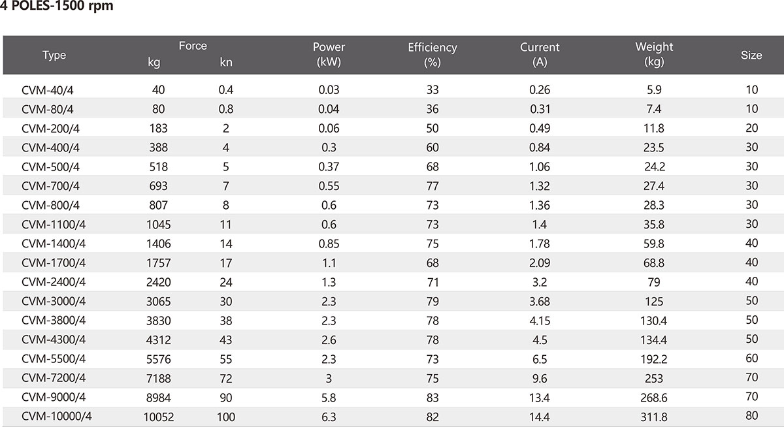This screenshot has height=427, width=784.
Task: Select the Weight (kg) column header
Action: point(654,55)
